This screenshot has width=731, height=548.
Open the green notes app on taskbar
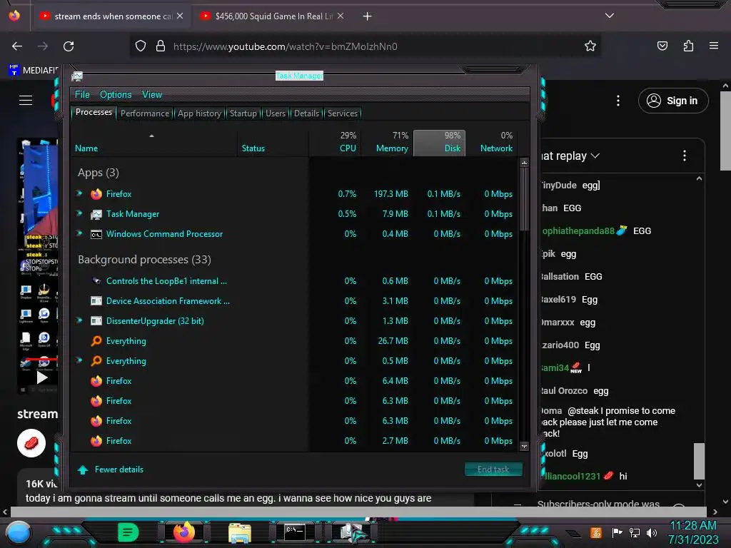128,532
